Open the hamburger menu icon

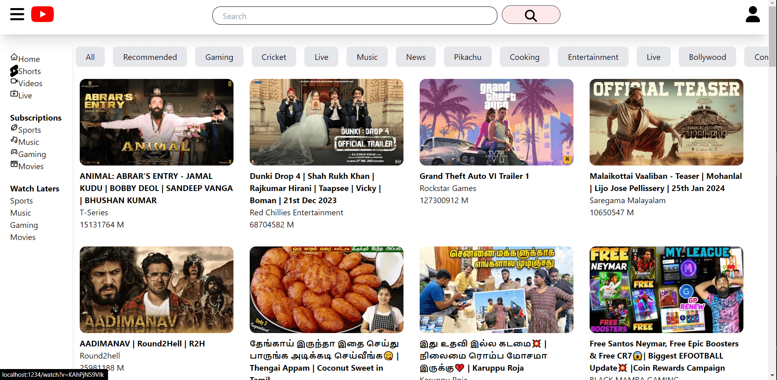click(17, 14)
